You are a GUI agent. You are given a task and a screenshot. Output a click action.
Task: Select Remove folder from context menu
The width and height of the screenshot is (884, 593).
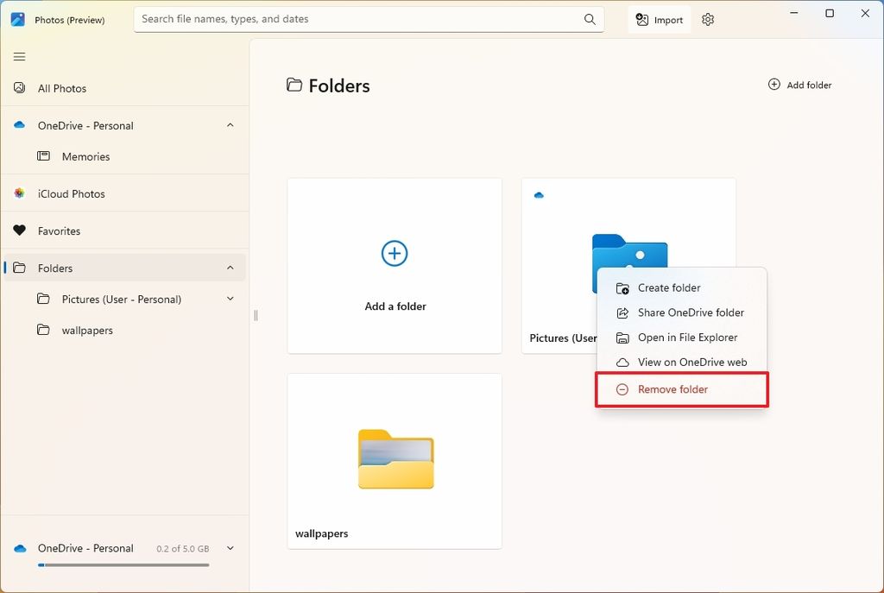click(x=672, y=389)
